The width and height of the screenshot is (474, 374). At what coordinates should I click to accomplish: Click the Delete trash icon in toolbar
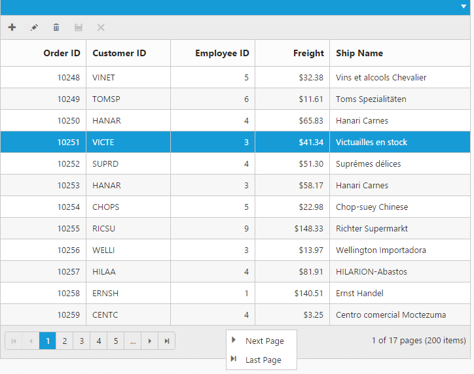pos(56,27)
